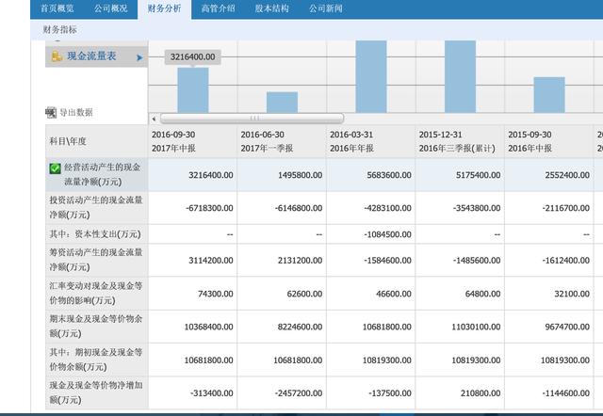Click the 2016-06-30 chart bar
Viewport: 603px width, 416px height.
tap(283, 103)
